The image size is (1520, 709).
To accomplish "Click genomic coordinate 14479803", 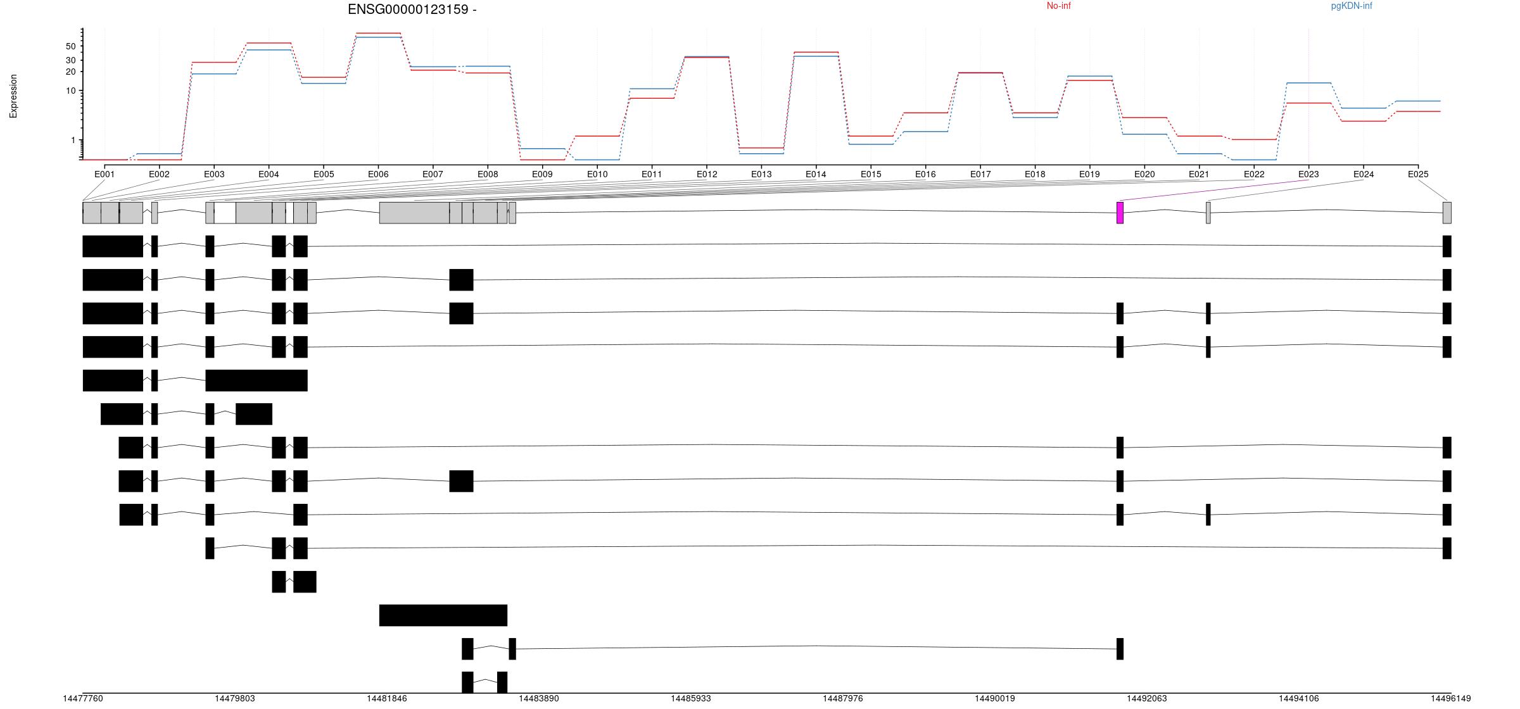I will pyautogui.click(x=235, y=699).
